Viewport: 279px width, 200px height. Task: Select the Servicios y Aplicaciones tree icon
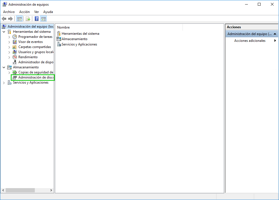click(x=9, y=82)
